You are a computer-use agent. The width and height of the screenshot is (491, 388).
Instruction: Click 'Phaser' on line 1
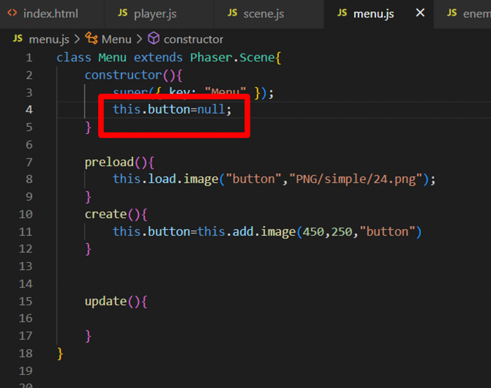[211, 58]
